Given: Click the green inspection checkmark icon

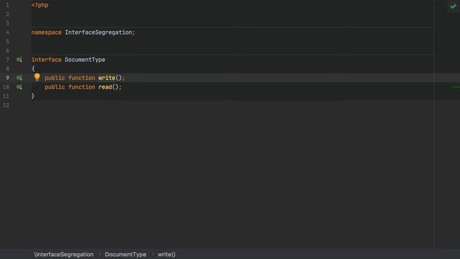Looking at the screenshot, I should pos(454,6).
